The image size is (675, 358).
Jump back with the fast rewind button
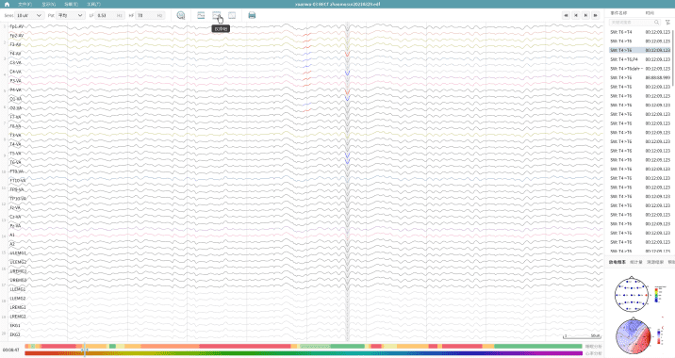[x=566, y=15]
